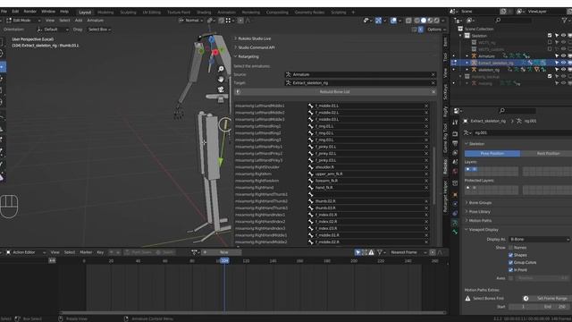Image resolution: width=572 pixels, height=322 pixels.
Task: Click the warning icon beside Select Bones First
Action: click(467, 298)
